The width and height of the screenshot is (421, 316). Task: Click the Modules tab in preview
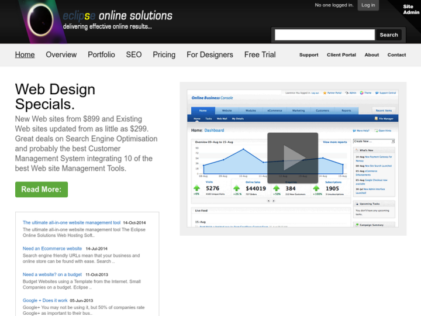pos(250,111)
